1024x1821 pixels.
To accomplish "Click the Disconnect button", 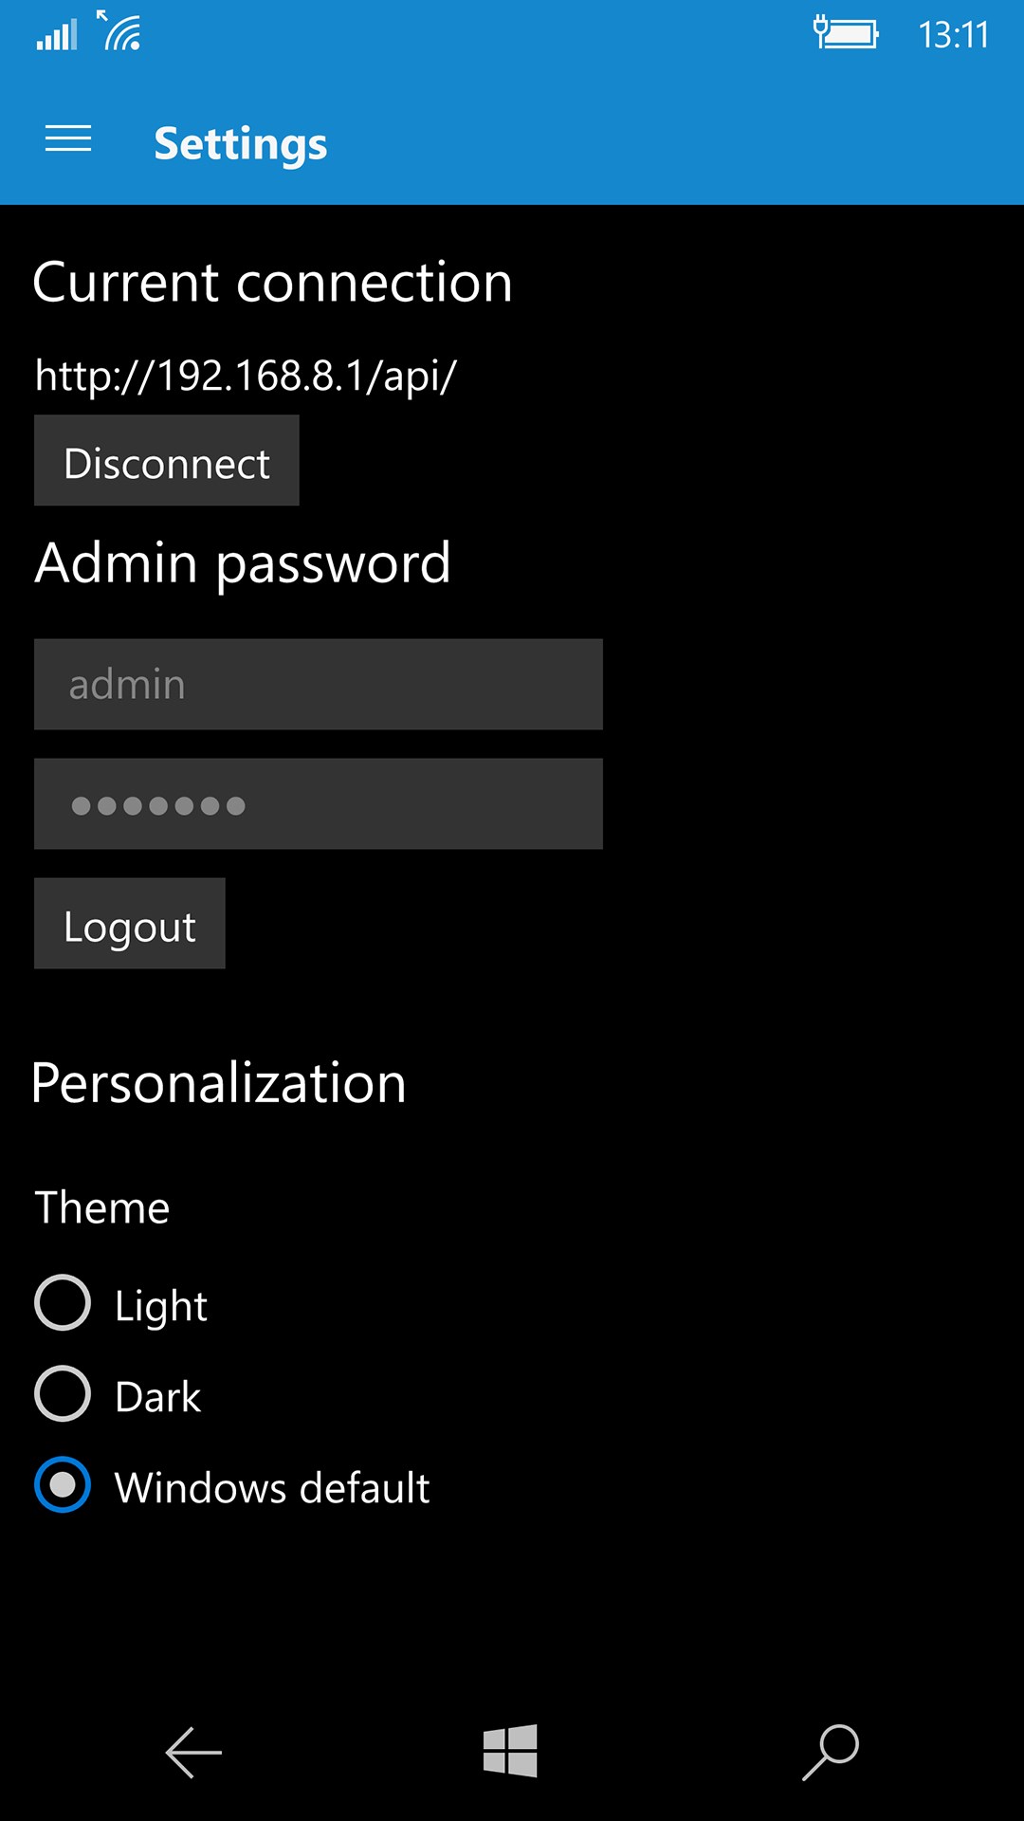I will [x=167, y=461].
